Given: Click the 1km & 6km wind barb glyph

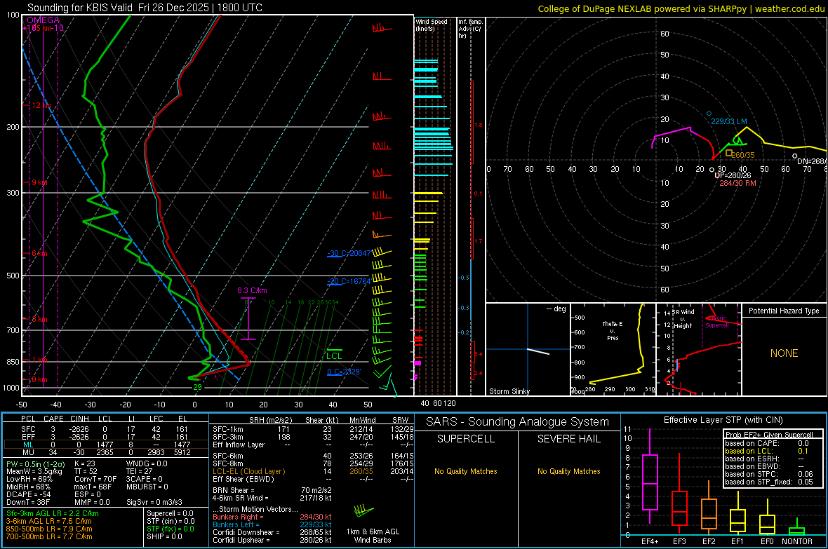Looking at the screenshot, I should click(363, 510).
